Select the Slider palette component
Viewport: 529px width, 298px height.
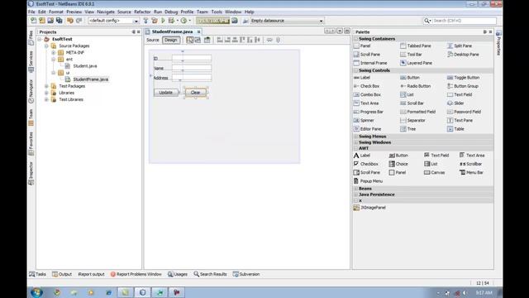pyautogui.click(x=455, y=103)
